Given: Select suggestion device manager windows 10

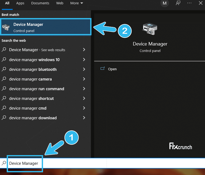Looking at the screenshot, I should coord(45,60).
